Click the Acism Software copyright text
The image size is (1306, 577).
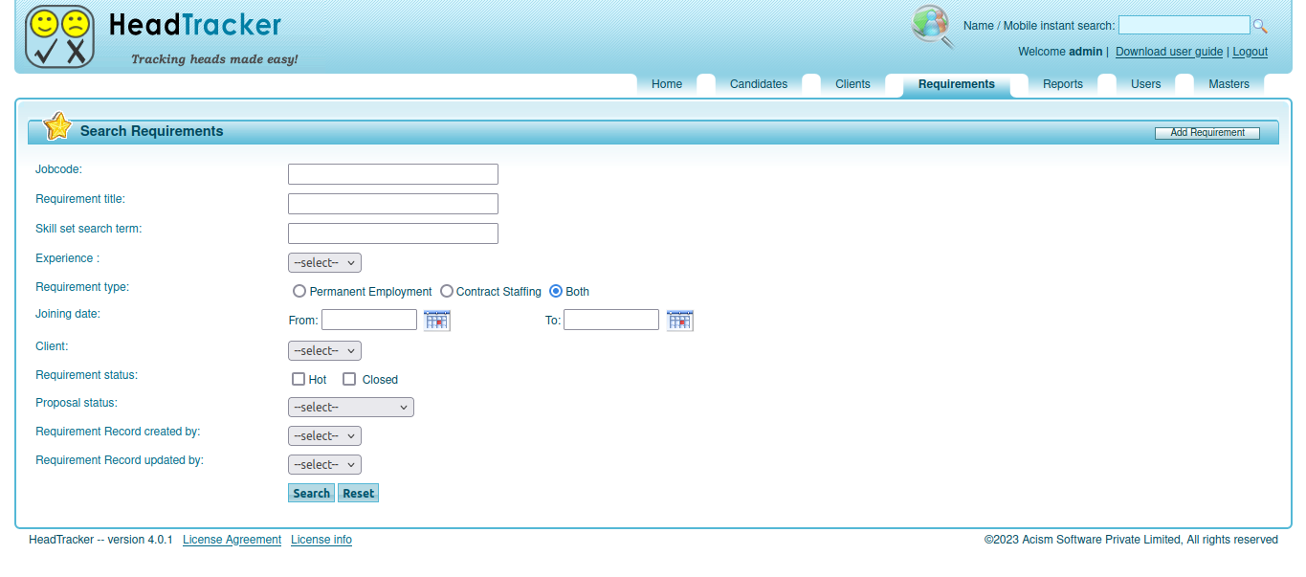point(1131,540)
